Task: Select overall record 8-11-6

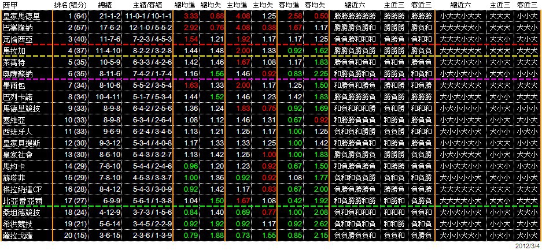Action: pyautogui.click(x=110, y=74)
